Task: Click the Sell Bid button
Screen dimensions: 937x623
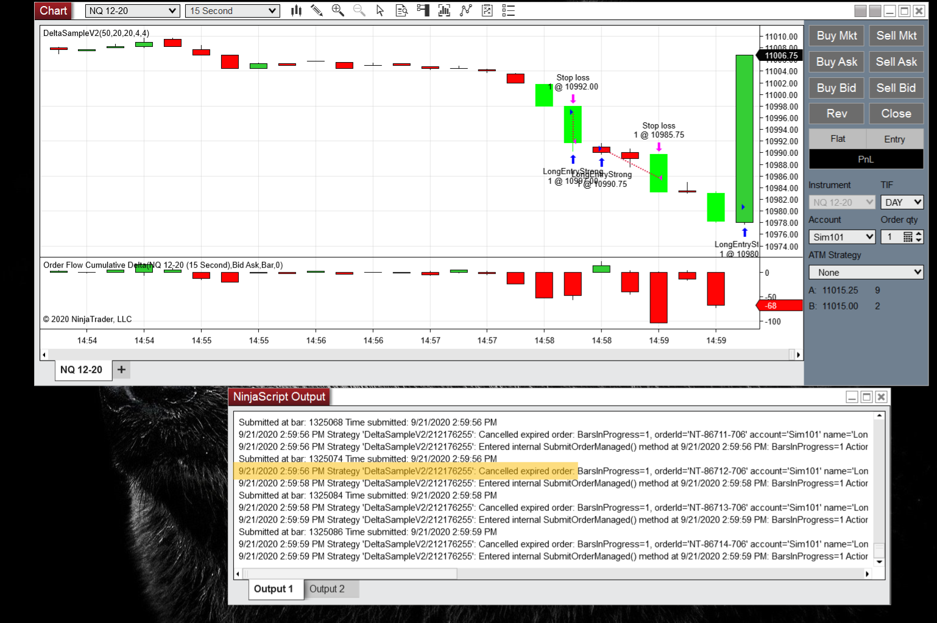Action: [896, 88]
